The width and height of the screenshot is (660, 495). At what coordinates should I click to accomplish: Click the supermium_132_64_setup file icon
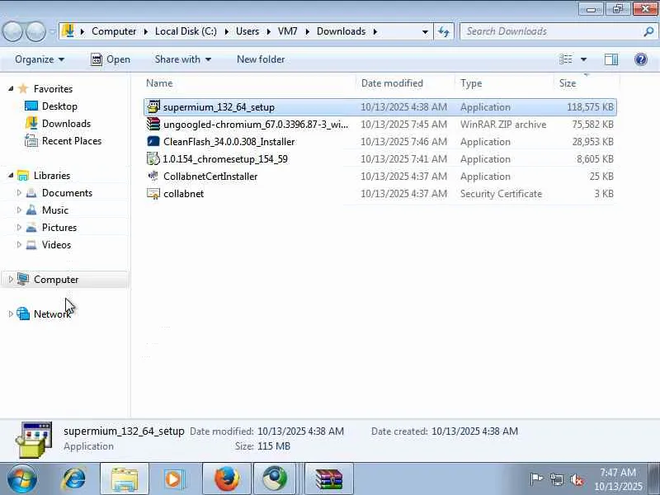[x=153, y=107]
